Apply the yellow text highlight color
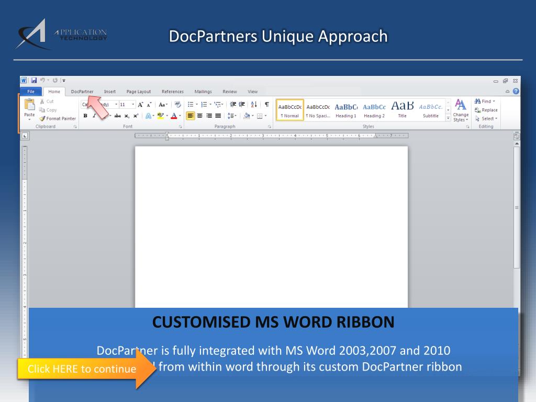This screenshot has width=536, height=402. (x=161, y=116)
